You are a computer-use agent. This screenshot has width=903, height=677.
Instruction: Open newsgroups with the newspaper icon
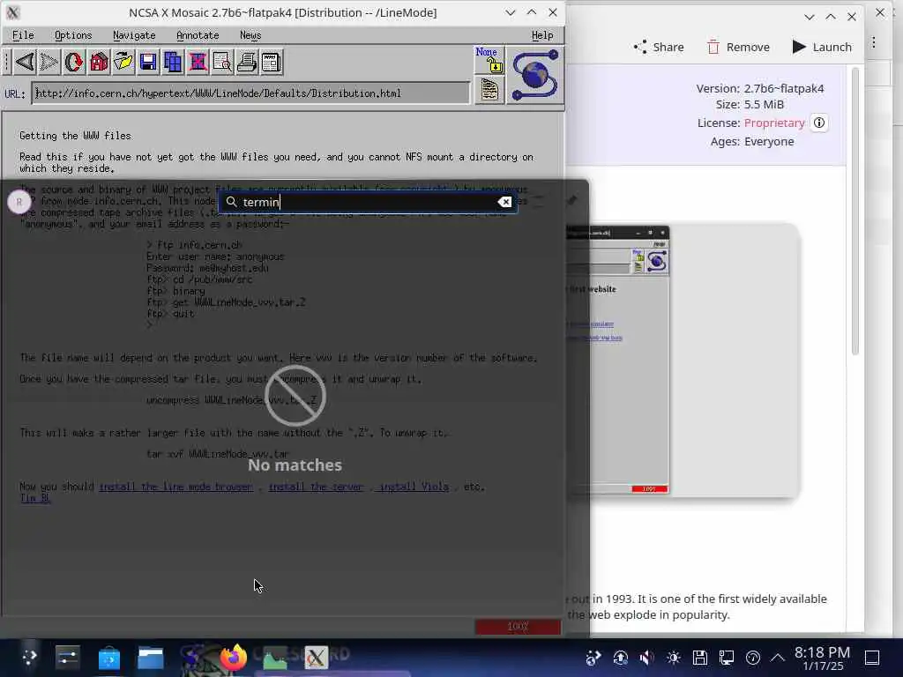(x=272, y=62)
